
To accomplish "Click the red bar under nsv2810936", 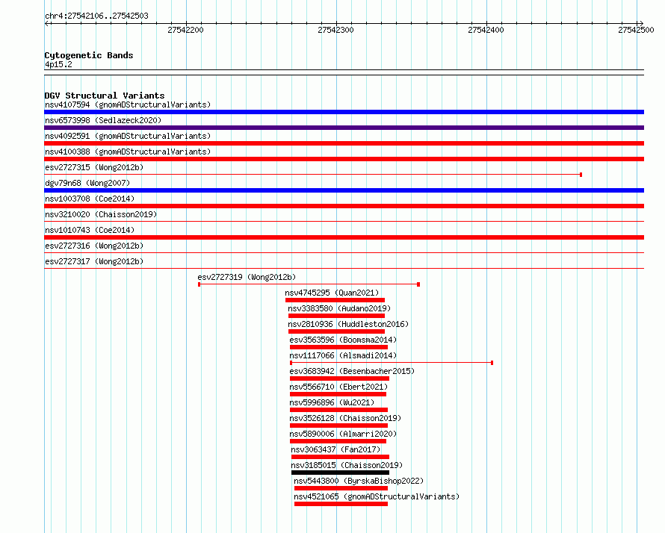I will pos(336,331).
